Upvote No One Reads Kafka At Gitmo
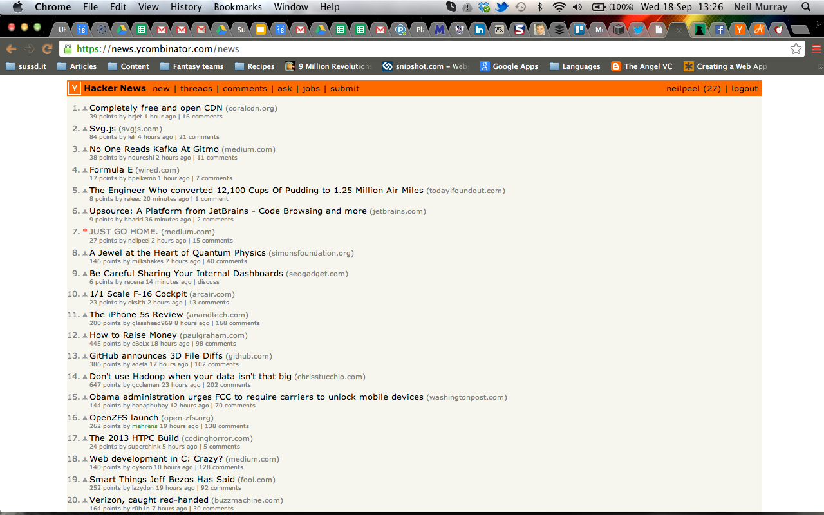 [x=85, y=149]
